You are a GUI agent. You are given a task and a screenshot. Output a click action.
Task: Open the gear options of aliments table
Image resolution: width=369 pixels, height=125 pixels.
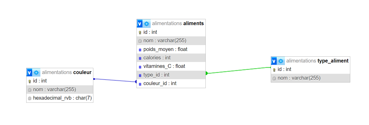[x=147, y=24]
